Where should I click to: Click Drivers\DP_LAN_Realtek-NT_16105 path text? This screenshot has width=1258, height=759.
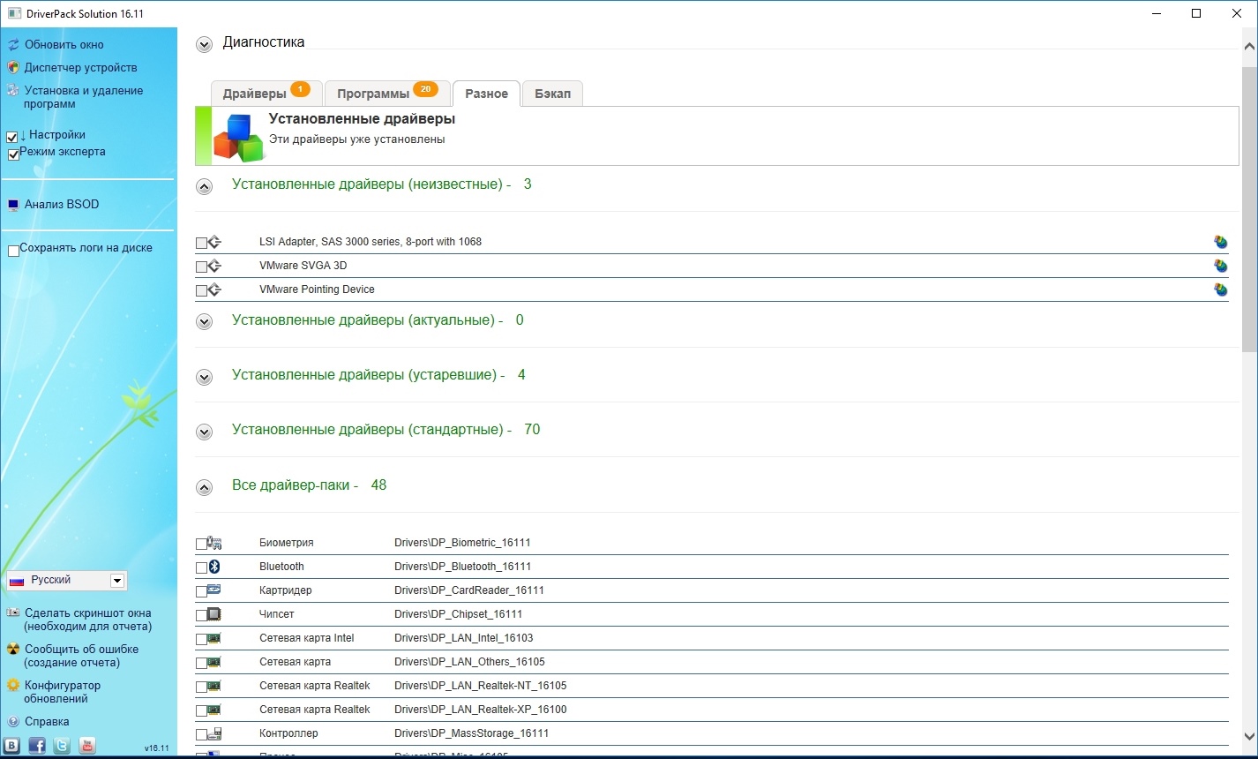481,686
